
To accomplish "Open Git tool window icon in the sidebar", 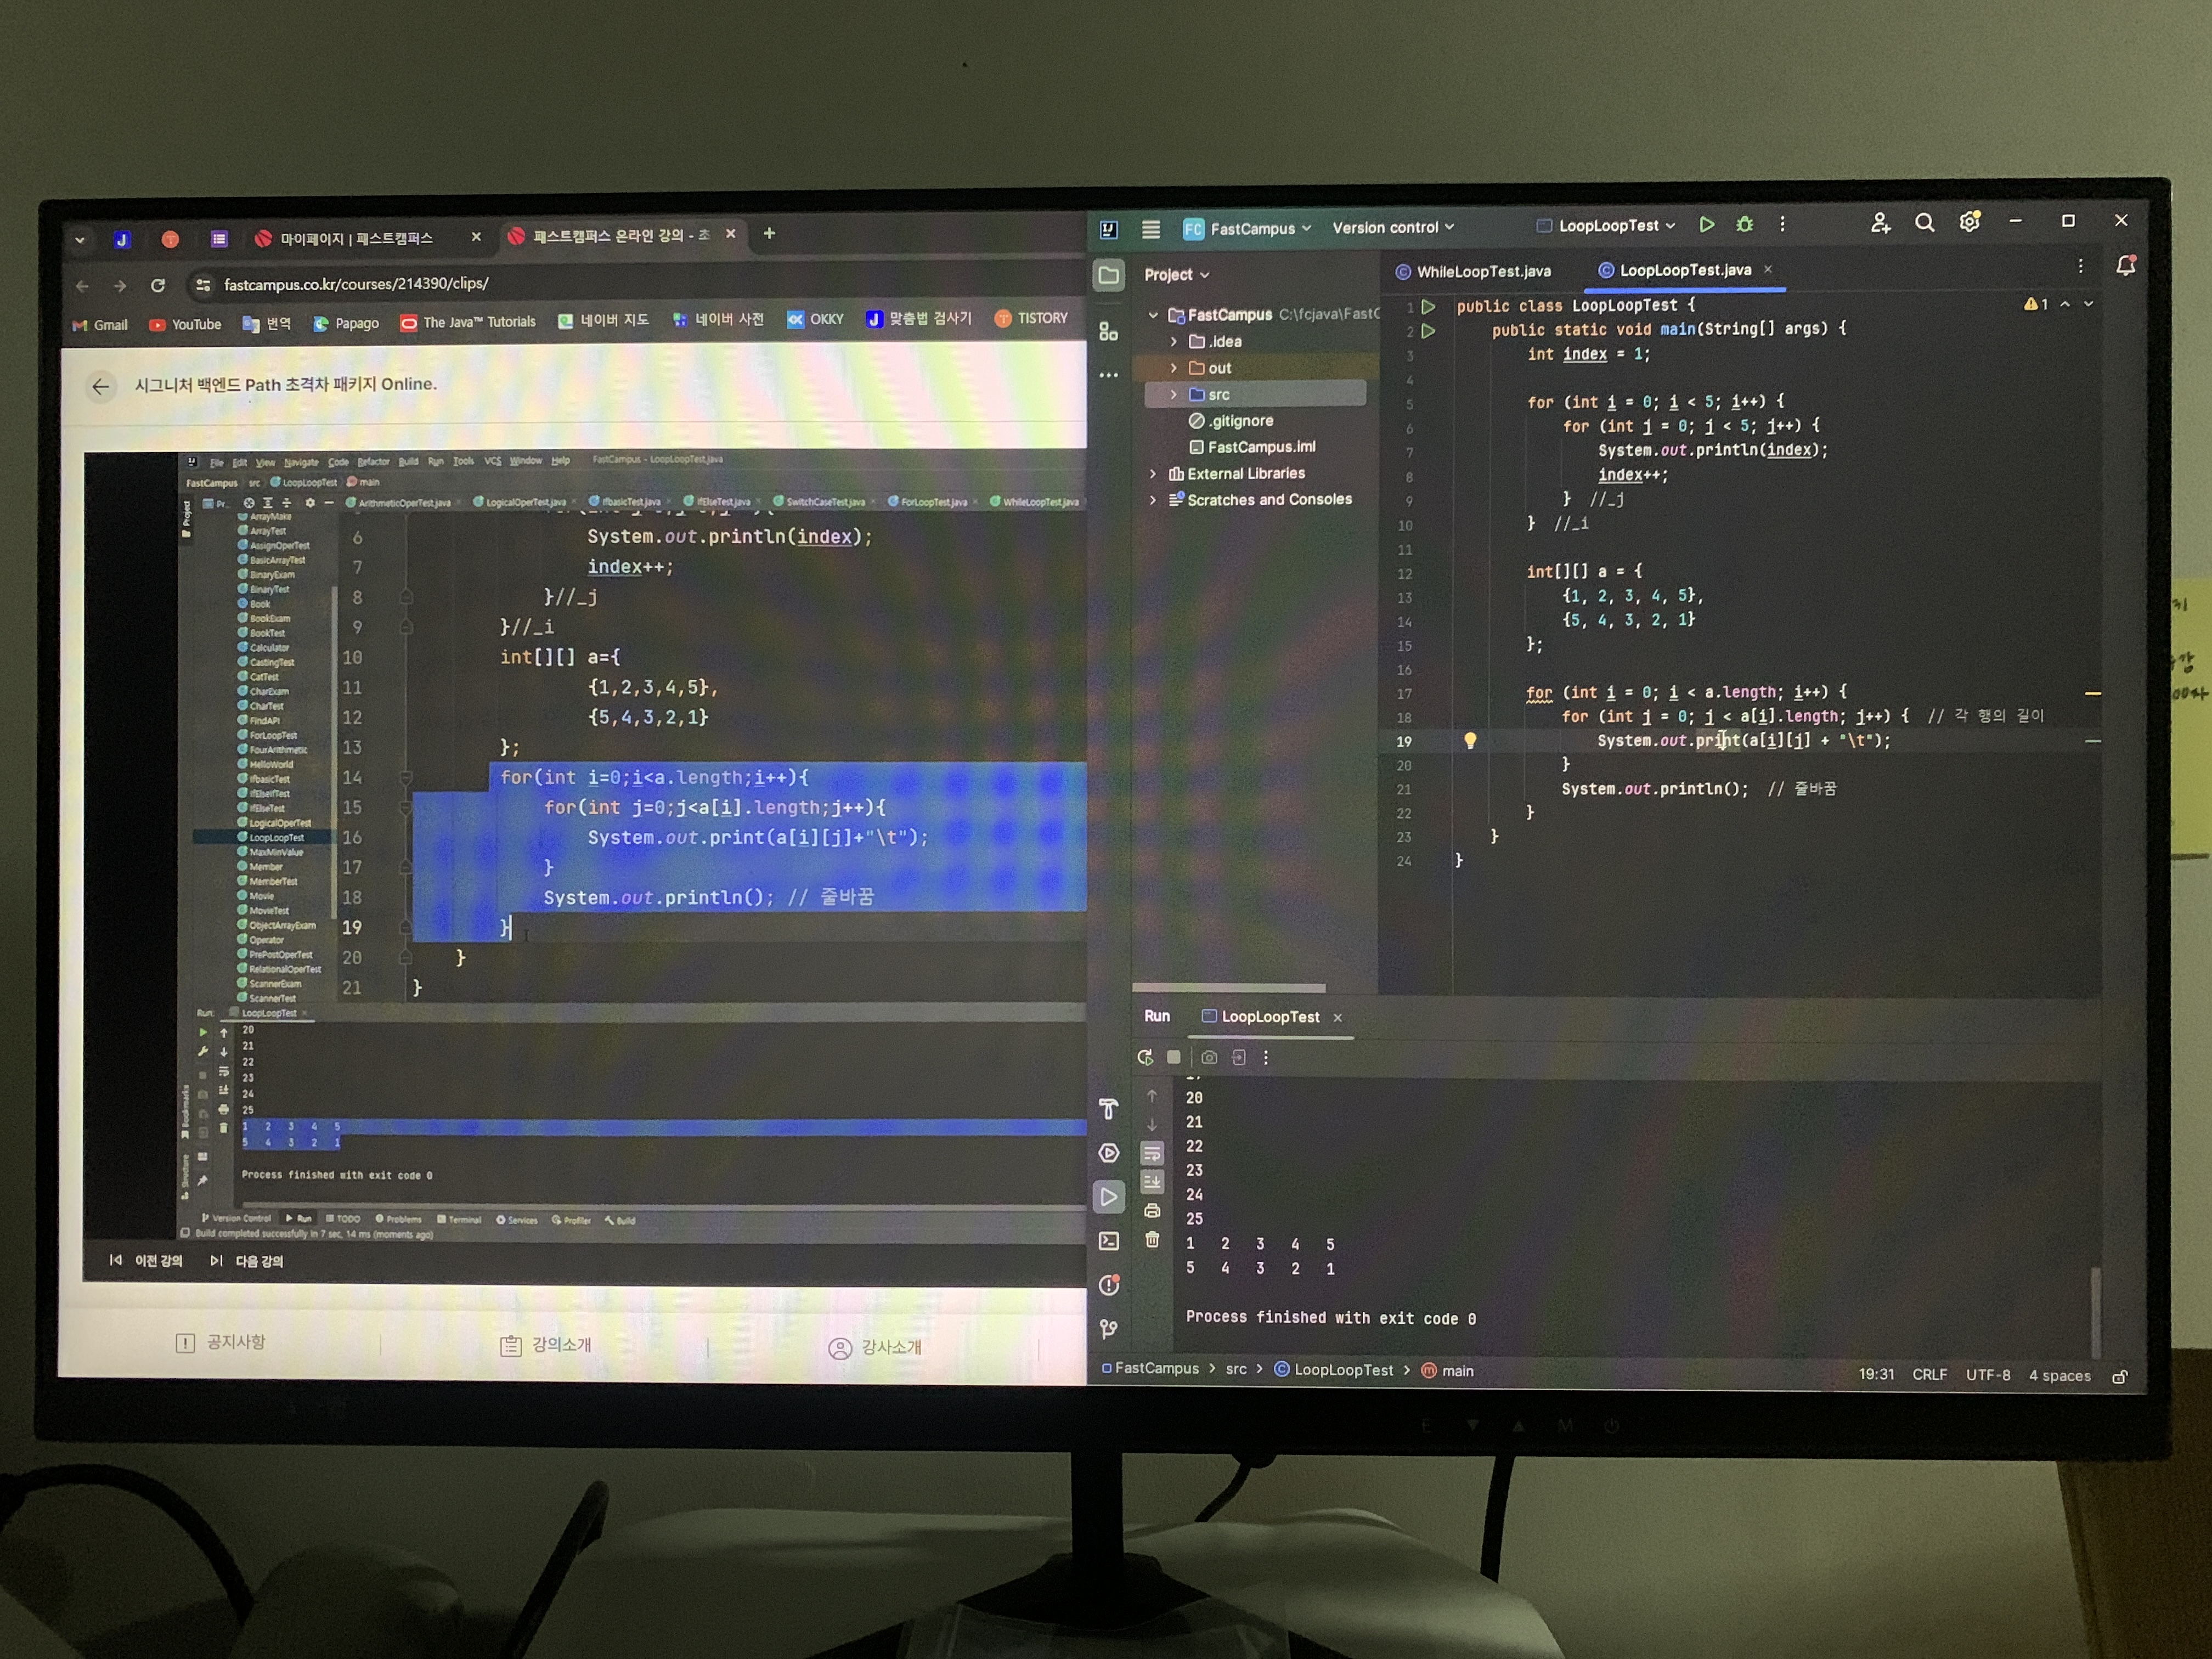I will pos(1109,1329).
